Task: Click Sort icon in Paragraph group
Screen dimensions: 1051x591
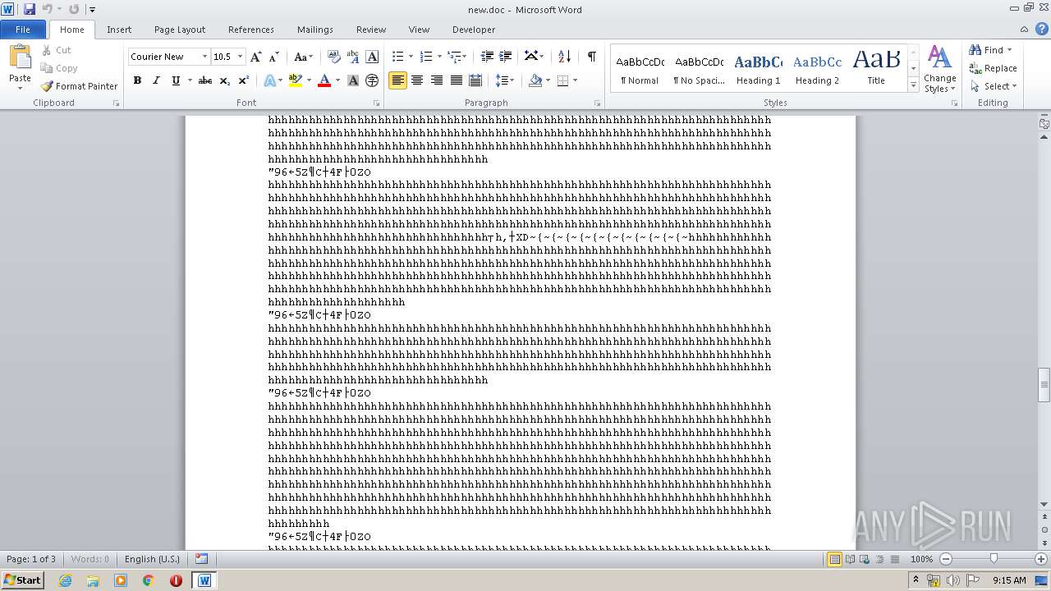Action: pos(564,57)
